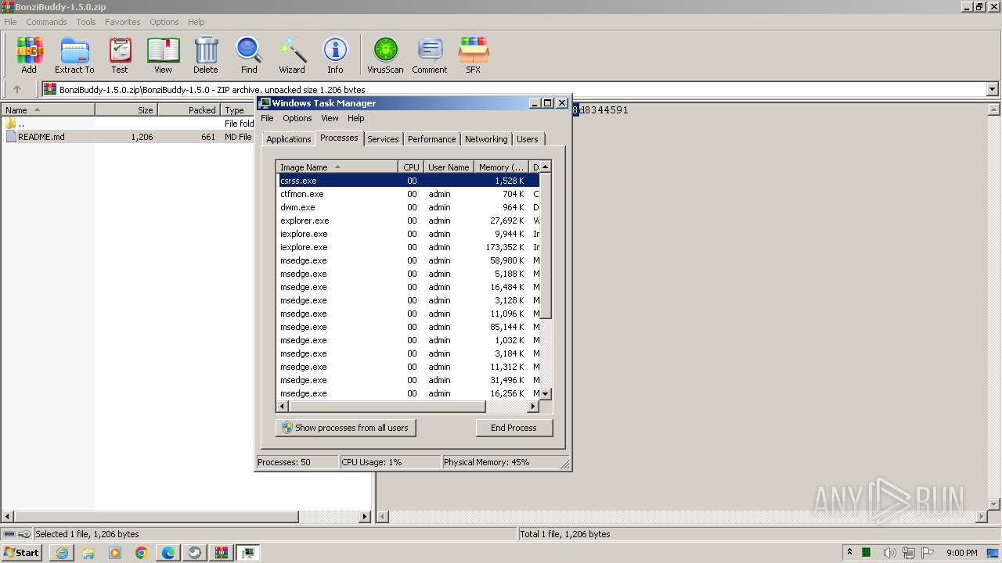Click the Extract To toolbar icon
Screen dimensions: 1002x563
tap(74, 55)
